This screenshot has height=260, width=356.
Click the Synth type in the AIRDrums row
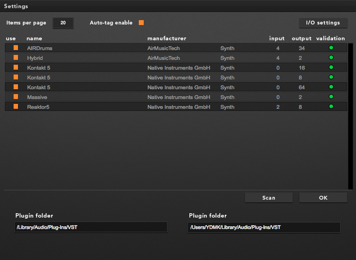(x=228, y=48)
